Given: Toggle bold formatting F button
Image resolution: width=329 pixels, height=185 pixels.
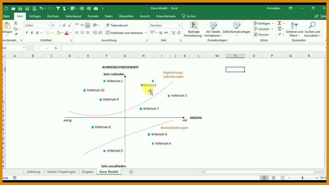Looking at the screenshot, I should point(27,33).
